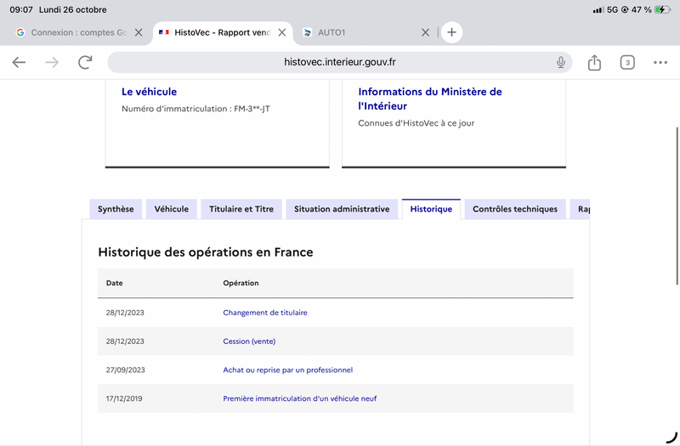Click Première immatriculation d'un véhicule neuf
The height and width of the screenshot is (446, 680).
(300, 398)
